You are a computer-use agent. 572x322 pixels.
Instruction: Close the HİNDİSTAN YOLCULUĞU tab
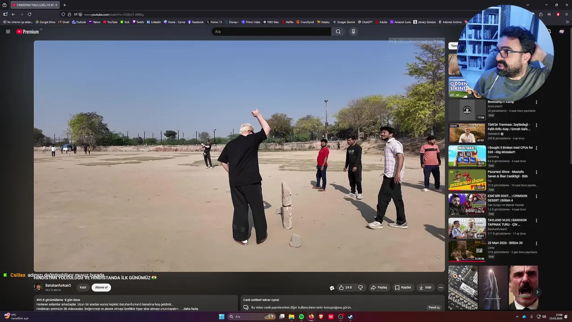click(56, 5)
